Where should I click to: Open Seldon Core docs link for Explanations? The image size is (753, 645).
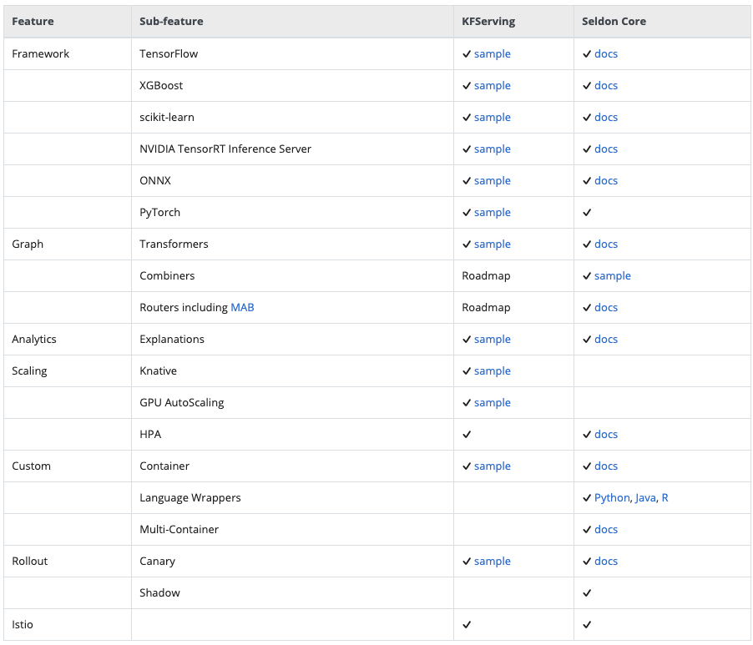(606, 339)
